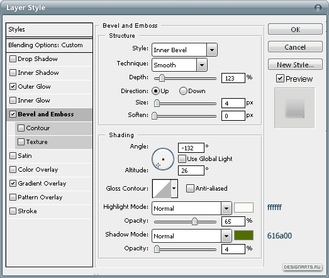Click the Depth value field showing 123

pyautogui.click(x=233, y=78)
